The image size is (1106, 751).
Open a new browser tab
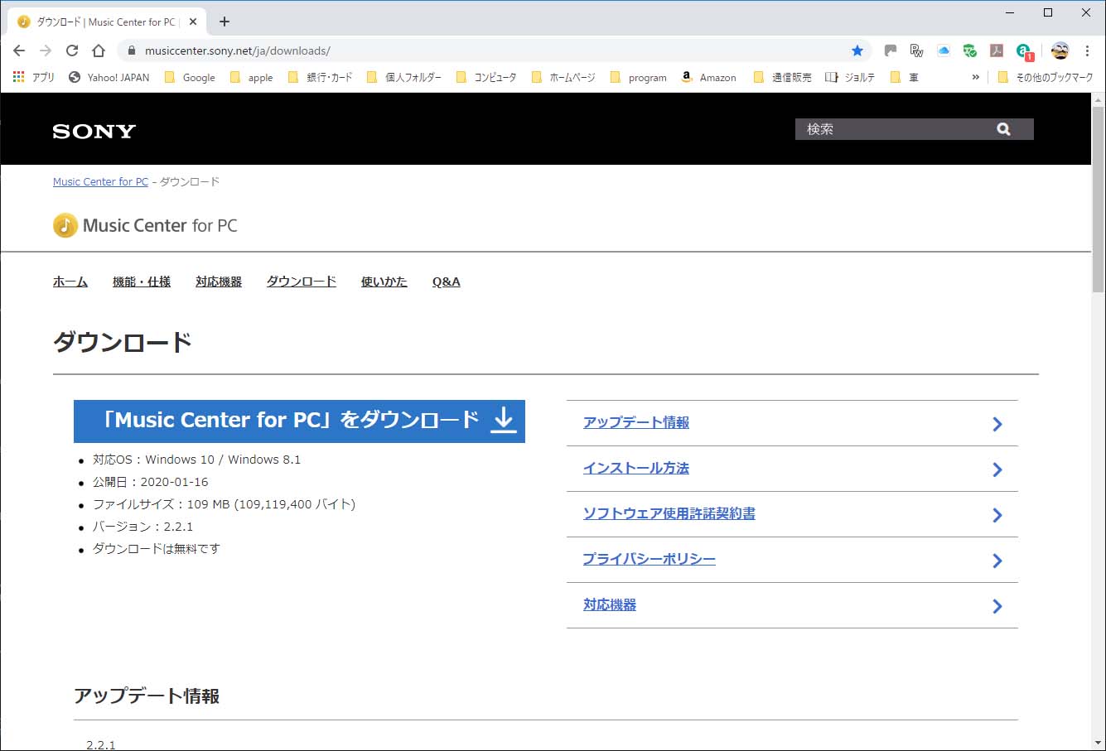point(225,22)
